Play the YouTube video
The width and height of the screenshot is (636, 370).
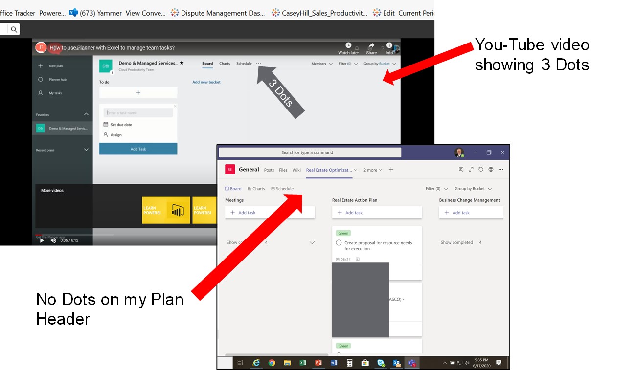tap(42, 240)
